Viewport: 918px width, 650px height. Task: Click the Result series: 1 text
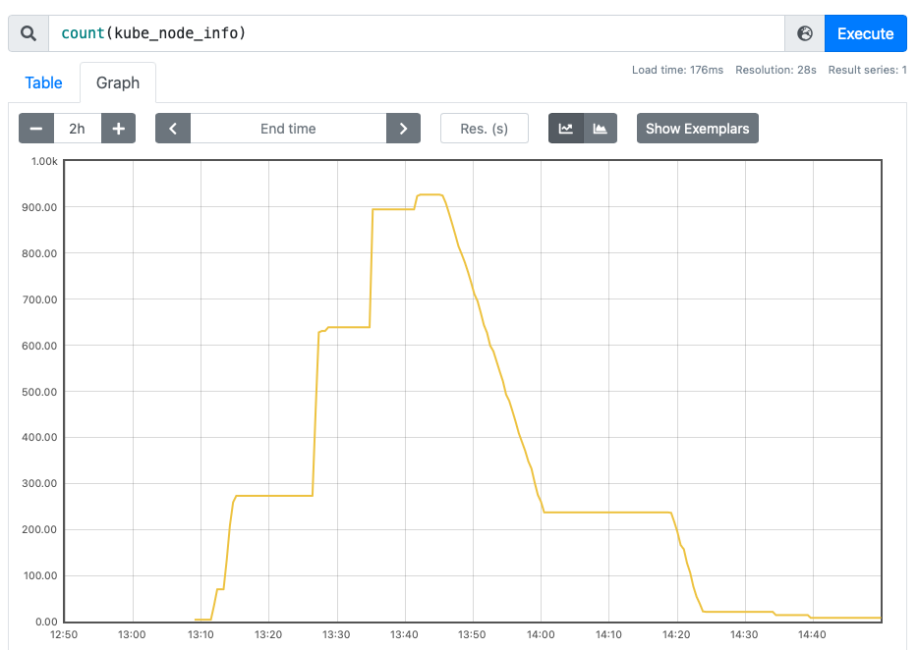(x=867, y=70)
